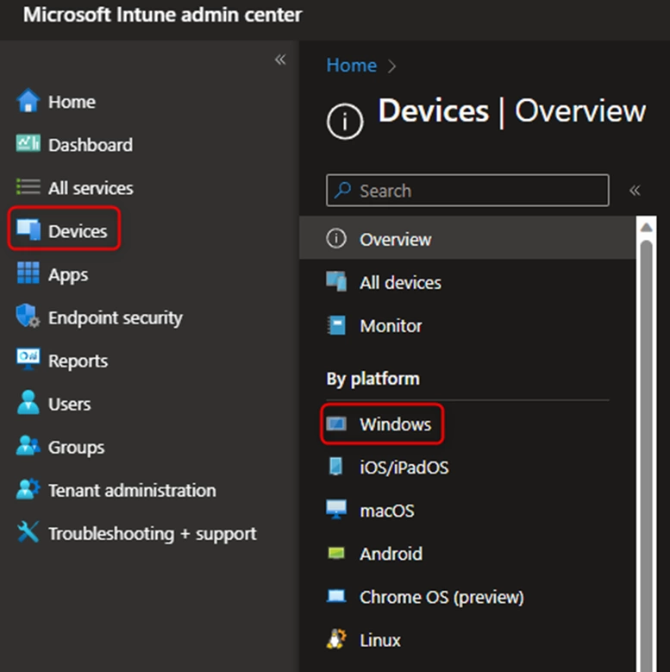Screen dimensions: 670x672
Task: Click the Linux penguin icon
Action: click(336, 639)
